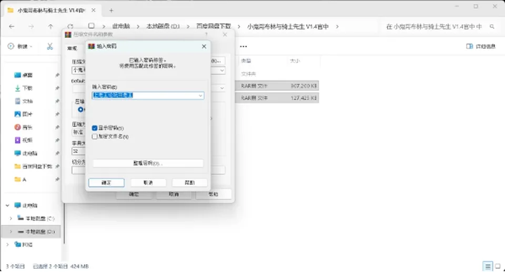This screenshot has width=505, height=272.
Task: Click 取消 in the 输入密码 dialog
Action: (148, 183)
